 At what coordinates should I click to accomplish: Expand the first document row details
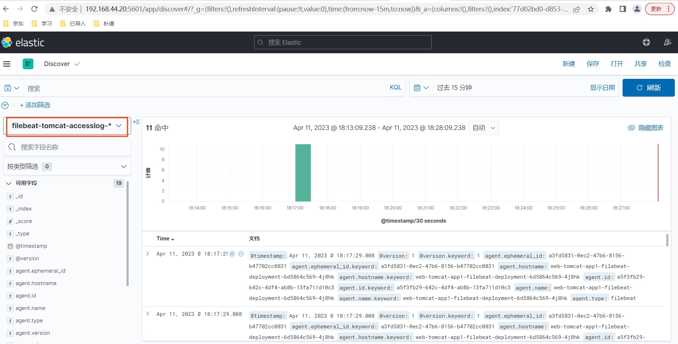pos(148,254)
